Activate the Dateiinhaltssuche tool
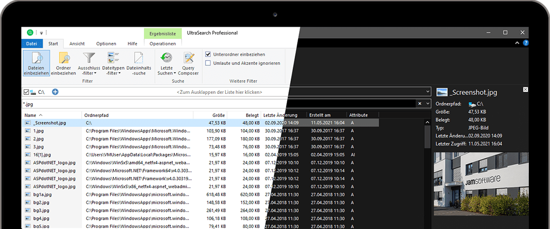The width and height of the screenshot is (550, 229). point(138,63)
